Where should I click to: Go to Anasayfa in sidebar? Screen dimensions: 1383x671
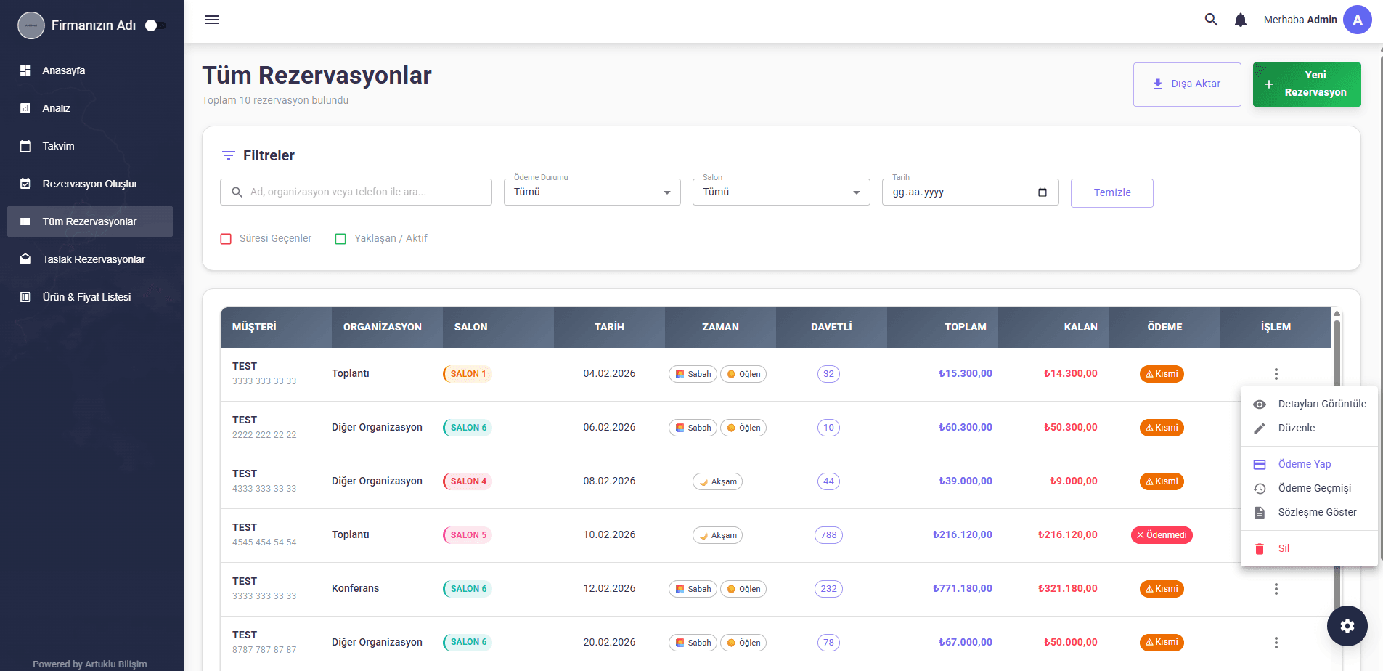(90, 70)
